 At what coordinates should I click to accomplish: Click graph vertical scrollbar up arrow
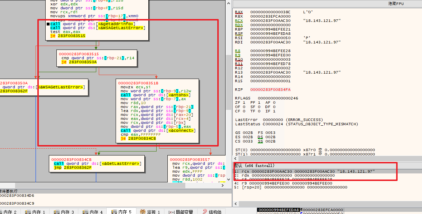tap(228, 4)
